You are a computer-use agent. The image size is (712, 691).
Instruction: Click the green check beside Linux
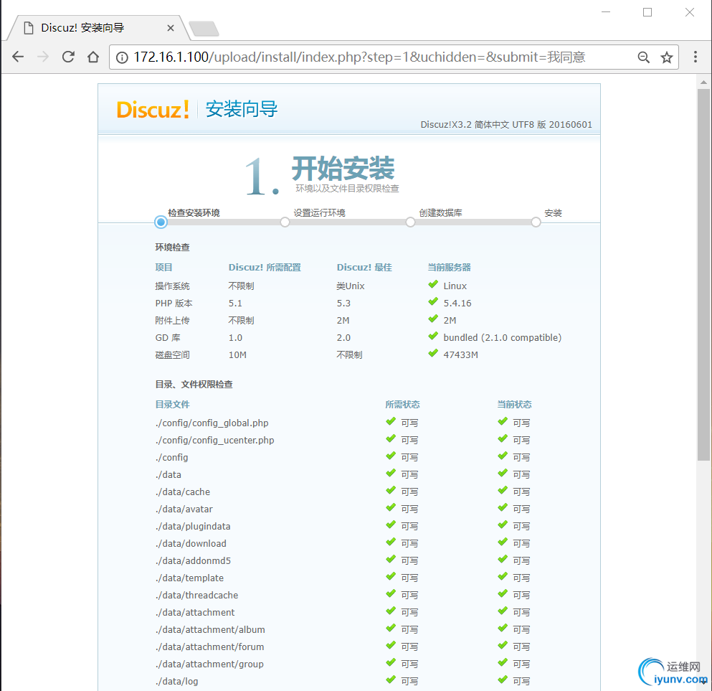click(x=433, y=285)
